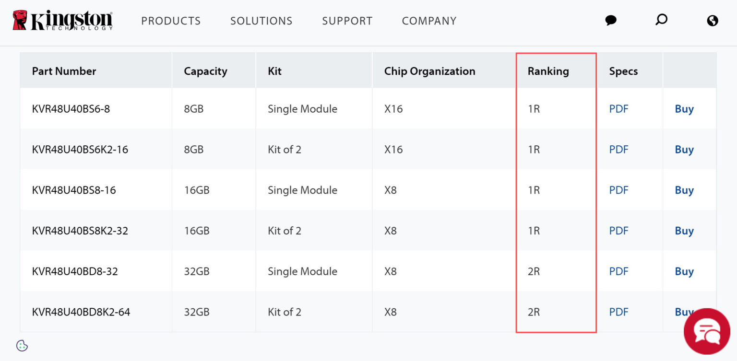Viewport: 737px width, 361px height.
Task: Open the cookie preferences icon at bottom left
Action: pyautogui.click(x=21, y=346)
